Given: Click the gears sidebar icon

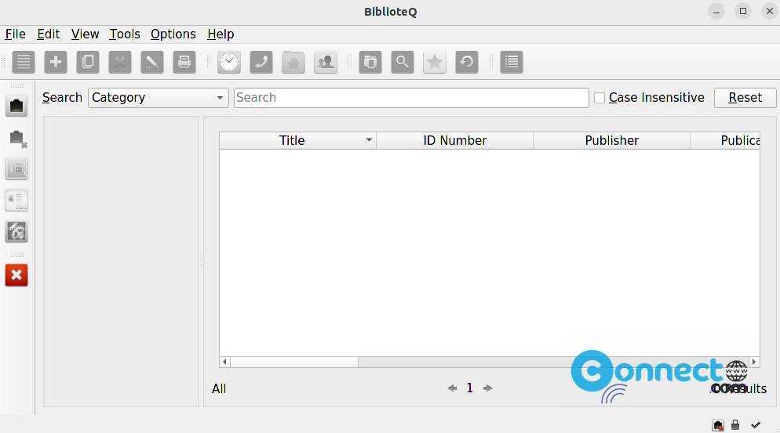Looking at the screenshot, I should [x=16, y=232].
